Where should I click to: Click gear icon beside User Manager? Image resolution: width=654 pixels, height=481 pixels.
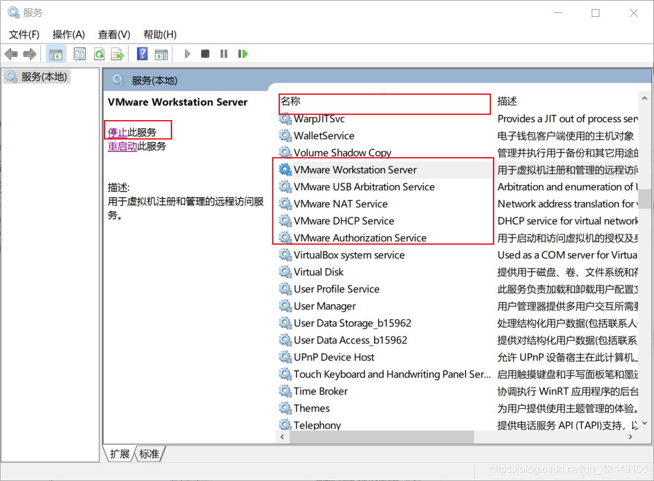[285, 306]
